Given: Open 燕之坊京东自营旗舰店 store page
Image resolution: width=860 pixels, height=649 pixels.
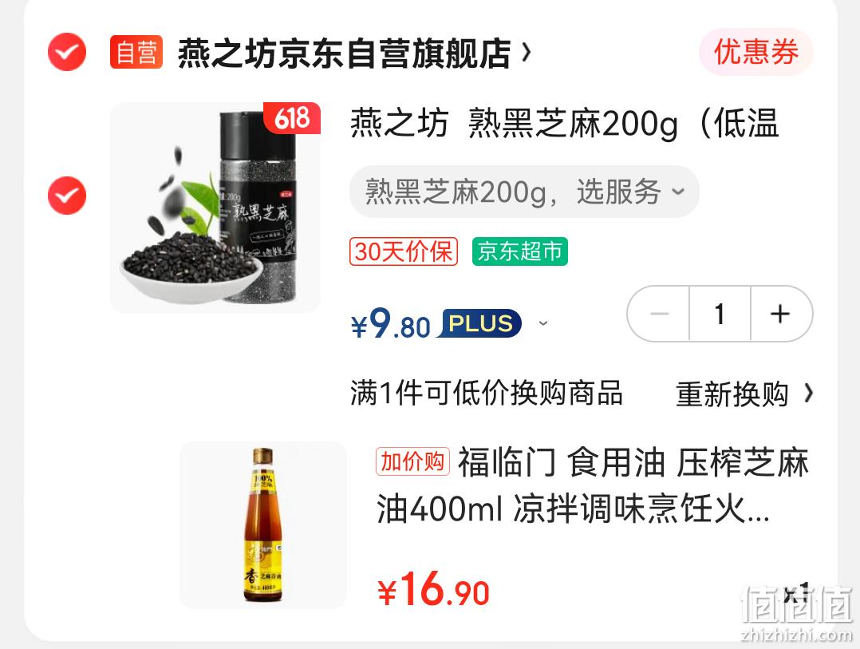Looking at the screenshot, I should click(345, 53).
